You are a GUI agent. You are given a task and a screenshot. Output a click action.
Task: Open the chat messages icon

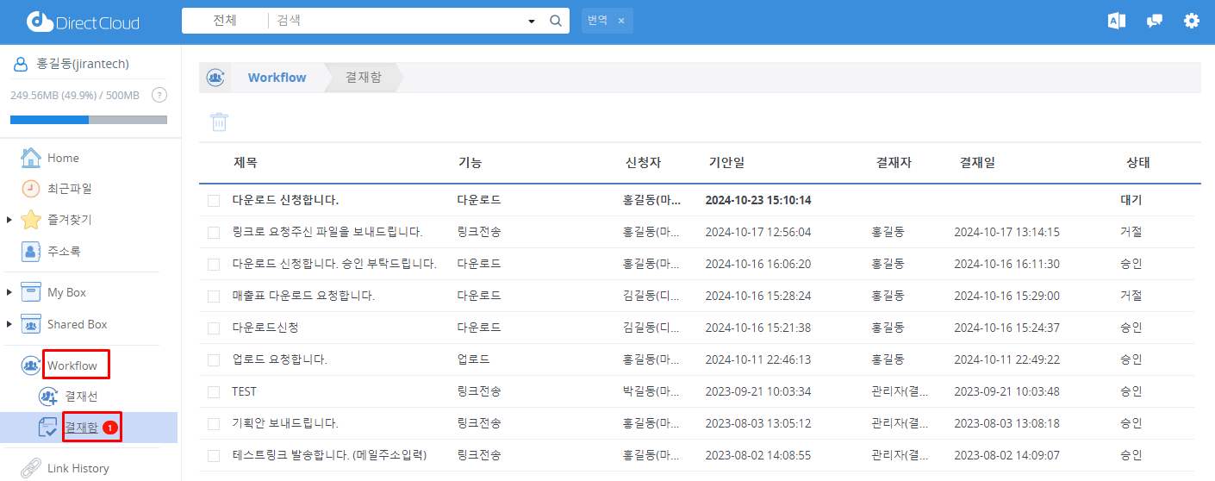tap(1154, 22)
